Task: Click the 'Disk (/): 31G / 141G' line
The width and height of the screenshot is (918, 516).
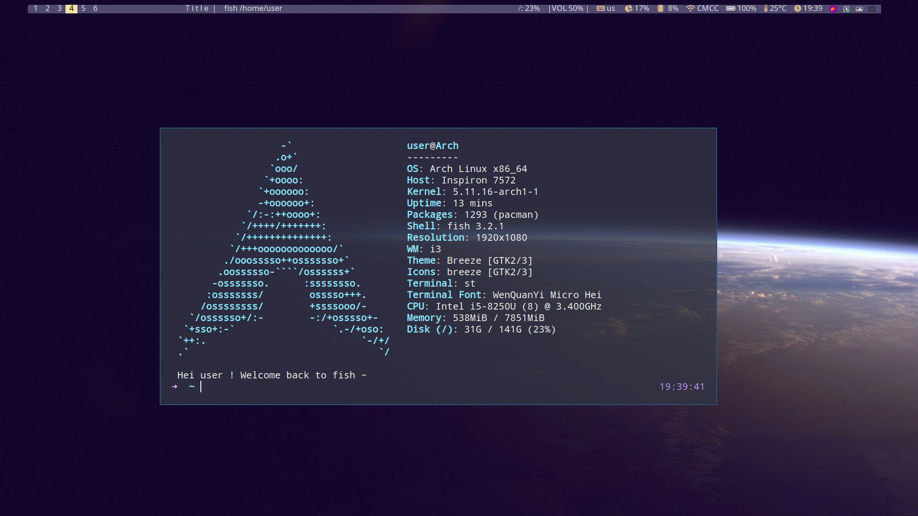Action: pos(481,329)
